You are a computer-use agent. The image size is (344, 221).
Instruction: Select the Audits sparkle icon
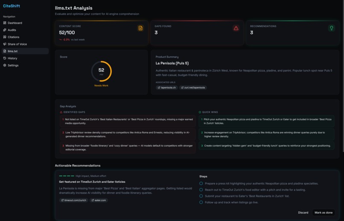tap(5, 30)
